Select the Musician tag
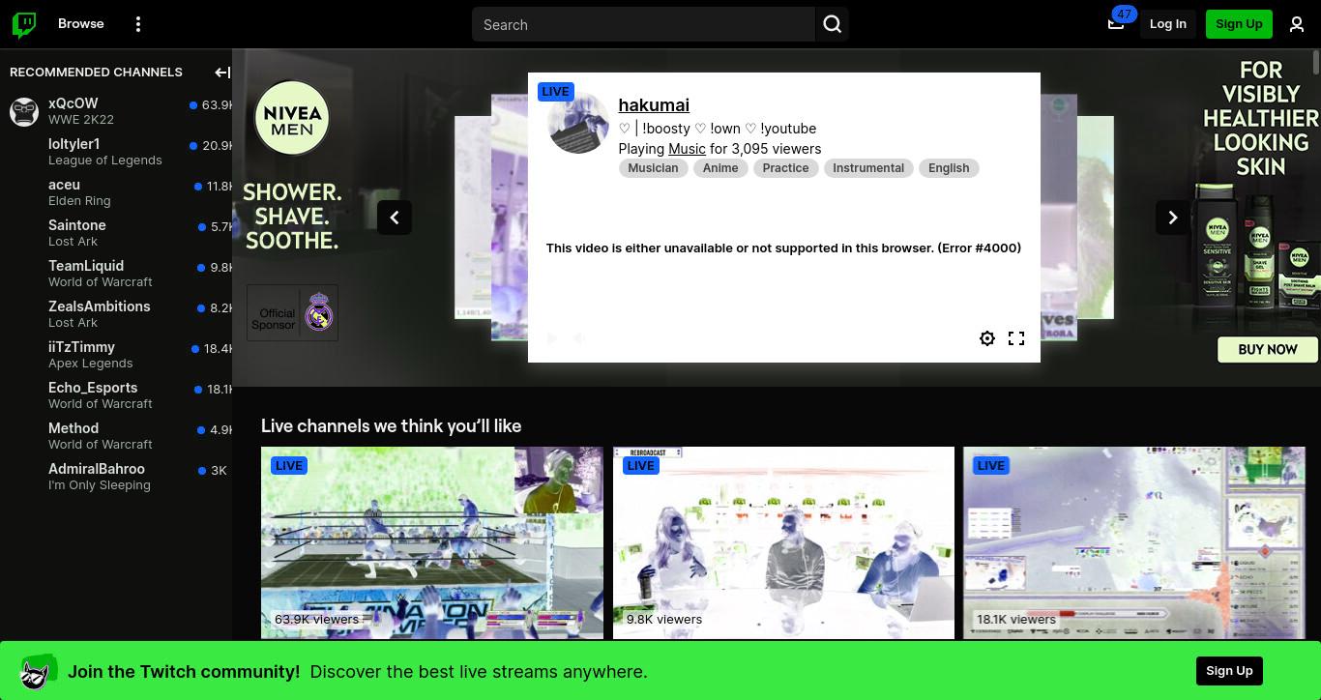The height and width of the screenshot is (700, 1321). click(653, 168)
